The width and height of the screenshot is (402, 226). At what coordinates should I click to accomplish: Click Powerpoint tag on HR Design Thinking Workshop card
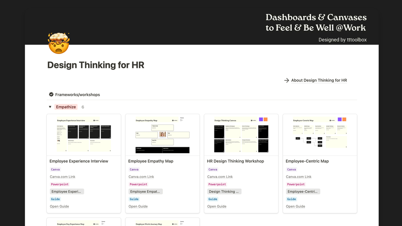point(217,184)
